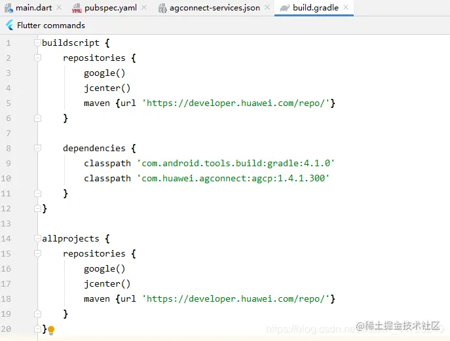Close the main.dart tab

tap(59, 7)
